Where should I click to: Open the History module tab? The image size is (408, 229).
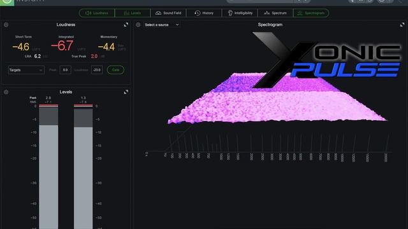204,13
